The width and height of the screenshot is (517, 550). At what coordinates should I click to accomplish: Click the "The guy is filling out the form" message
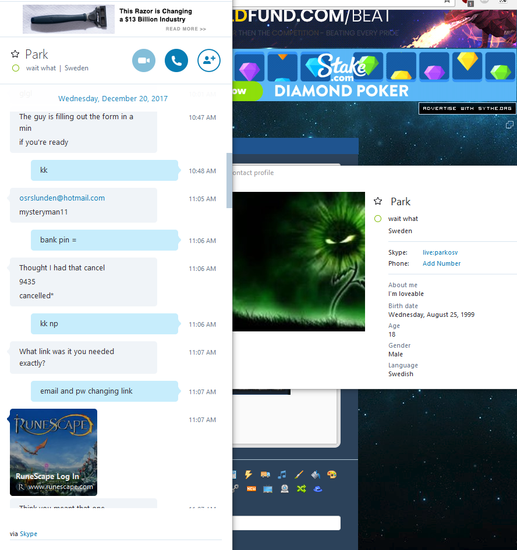pos(76,123)
